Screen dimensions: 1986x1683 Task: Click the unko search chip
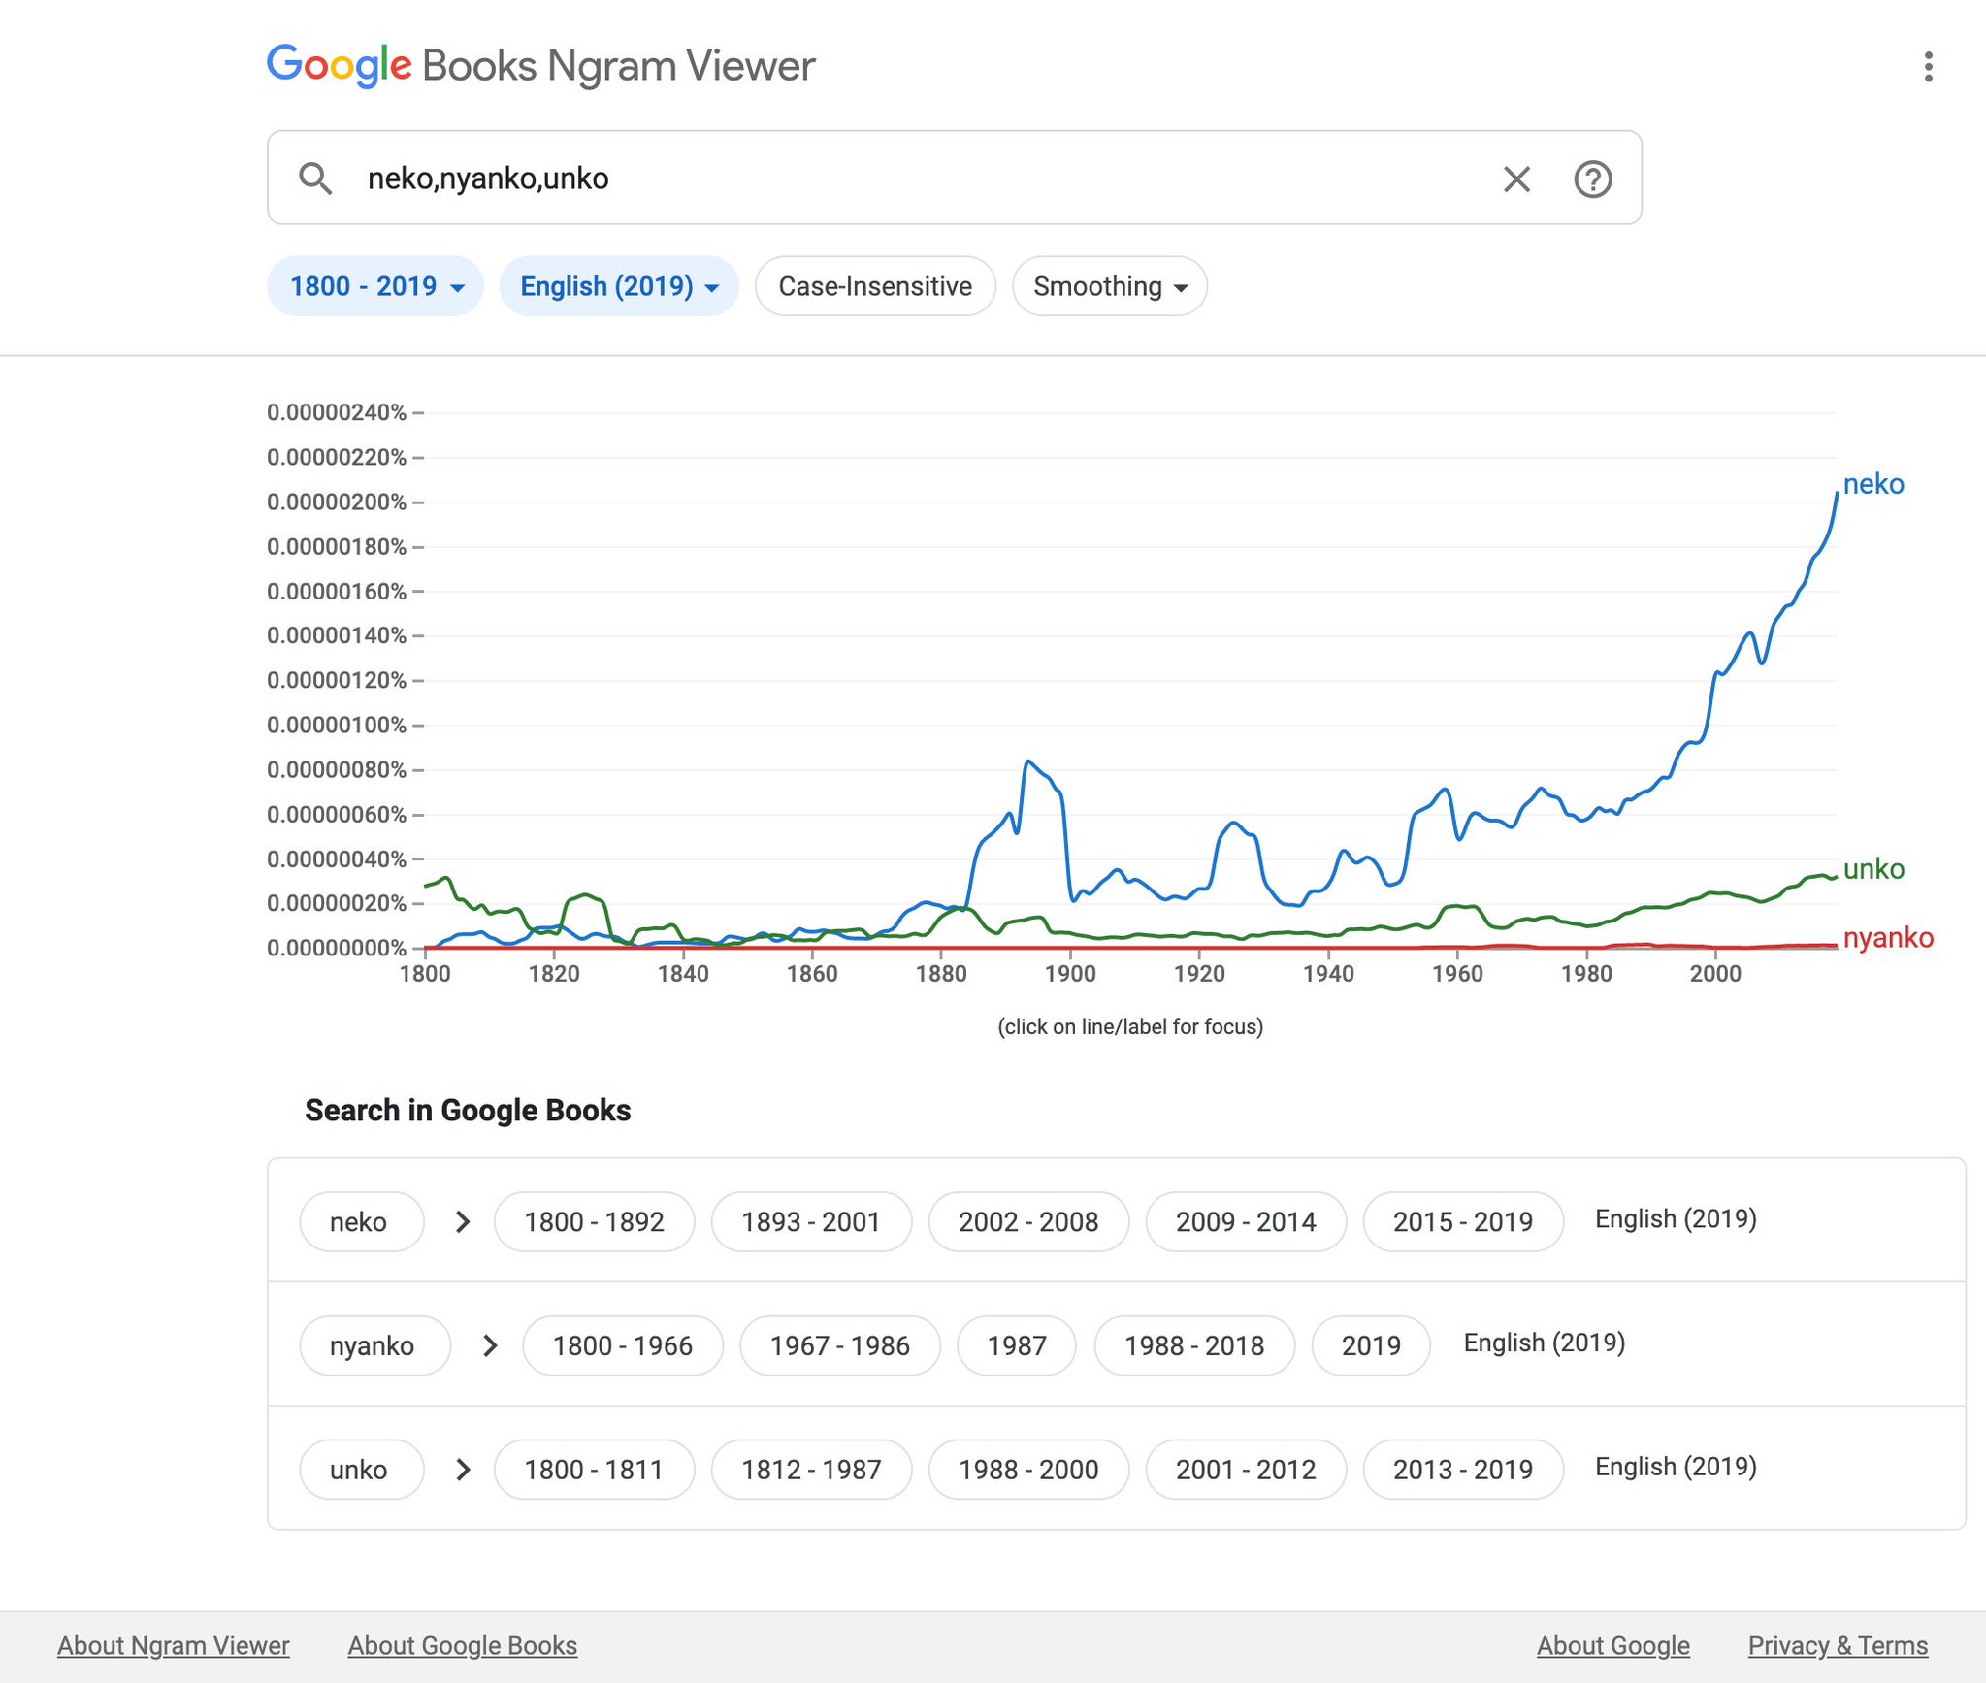pyautogui.click(x=361, y=1470)
